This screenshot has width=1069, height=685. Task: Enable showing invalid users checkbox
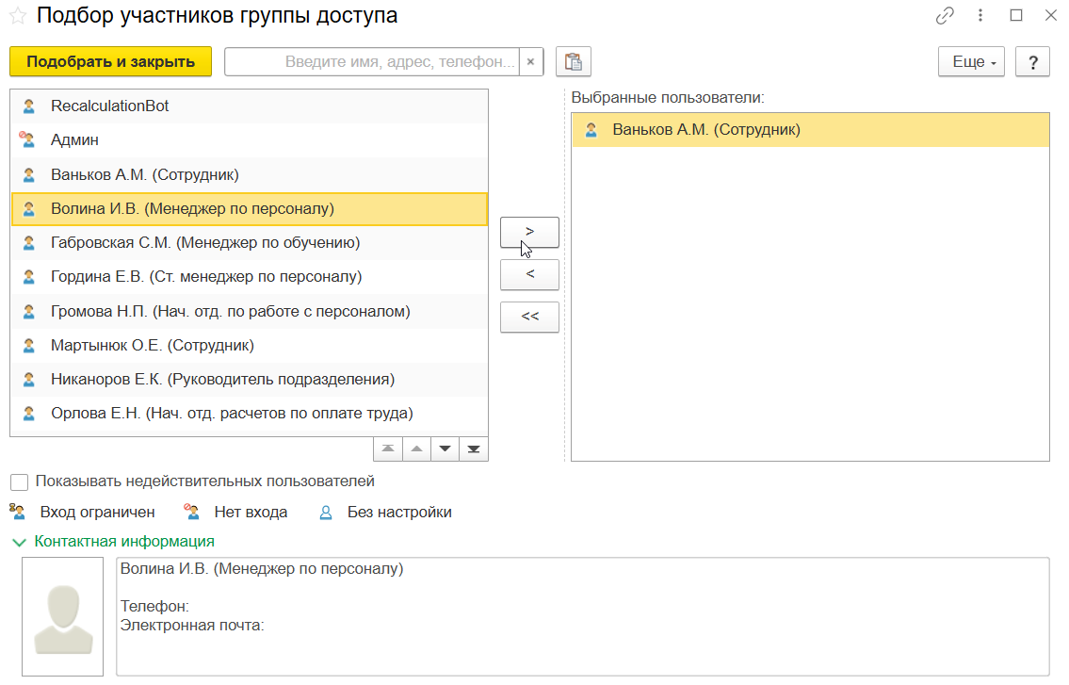tap(19, 482)
